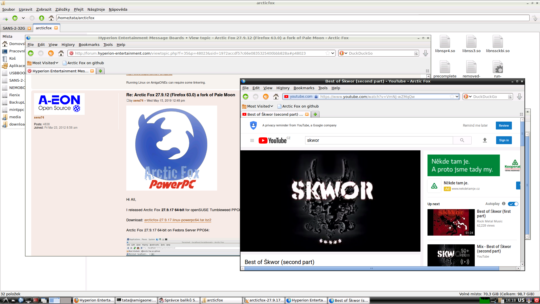Viewport: 540px width, 304px height.
Task: Bookmark page with URL bar star in Hyperion window
Action: point(327,53)
